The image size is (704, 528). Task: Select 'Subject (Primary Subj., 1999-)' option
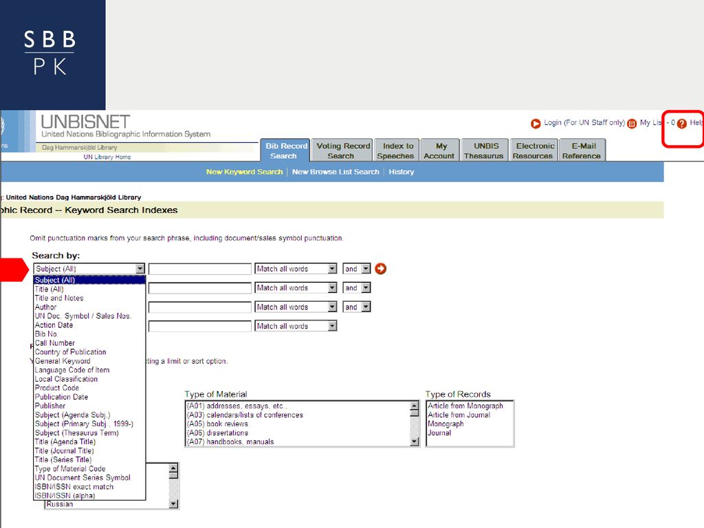tap(89, 423)
